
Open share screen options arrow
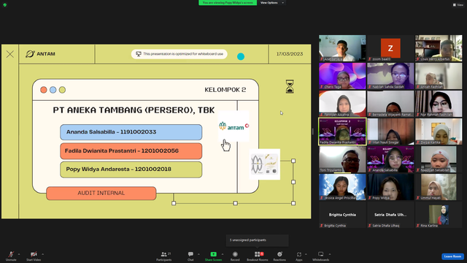(223, 254)
